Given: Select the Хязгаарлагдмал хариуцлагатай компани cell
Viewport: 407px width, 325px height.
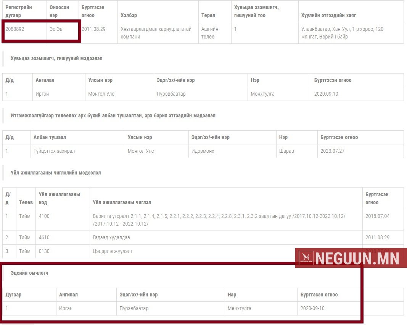Looking at the screenshot, I should click(156, 33).
